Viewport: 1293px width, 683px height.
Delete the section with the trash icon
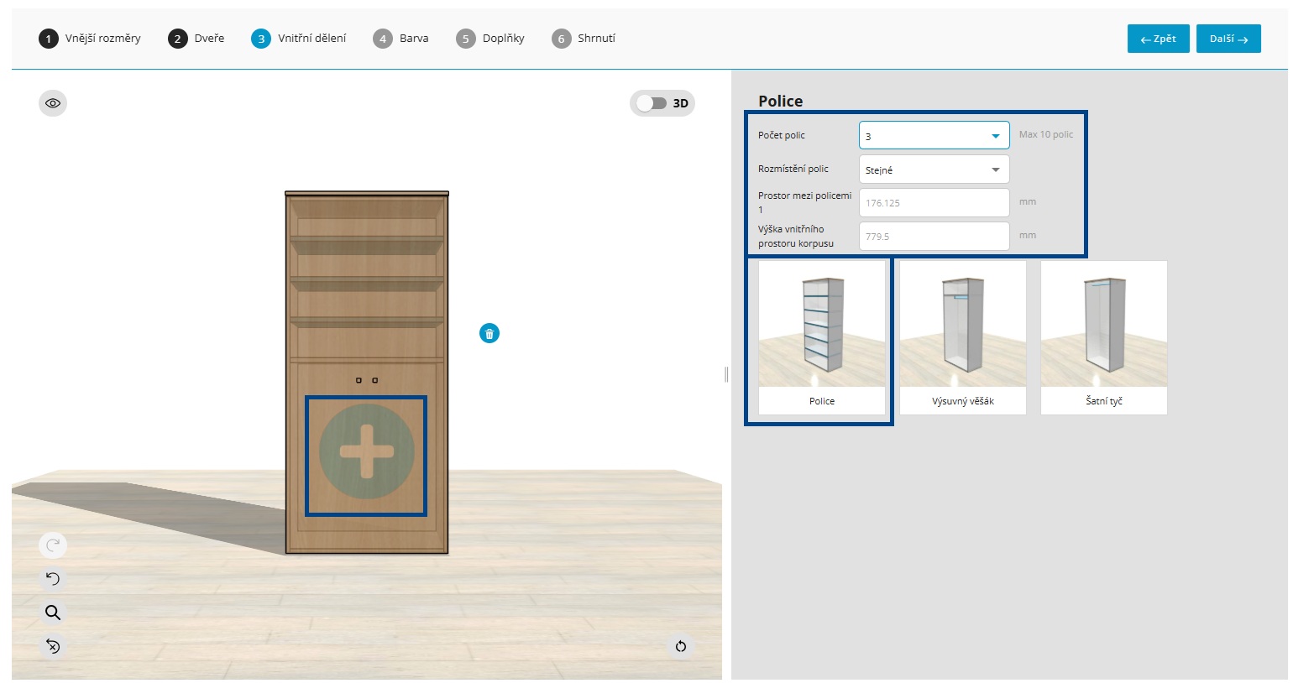click(x=489, y=334)
